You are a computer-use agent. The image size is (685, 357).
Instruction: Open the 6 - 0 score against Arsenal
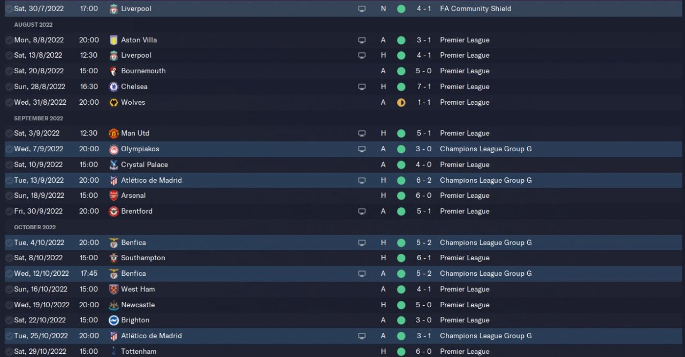[x=424, y=196]
